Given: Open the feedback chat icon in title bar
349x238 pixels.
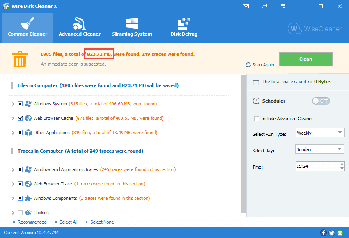Looking at the screenshot, I should click(264, 6).
